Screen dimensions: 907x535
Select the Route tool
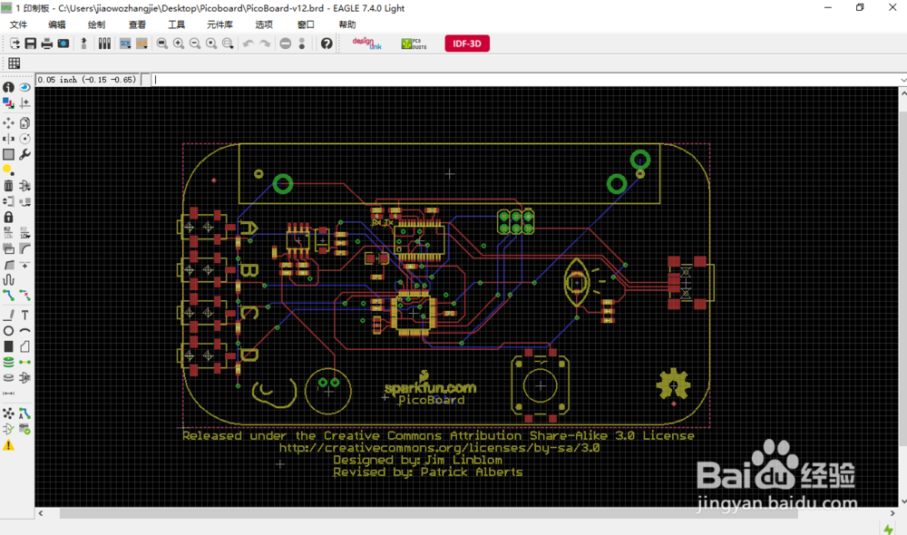coord(8,296)
